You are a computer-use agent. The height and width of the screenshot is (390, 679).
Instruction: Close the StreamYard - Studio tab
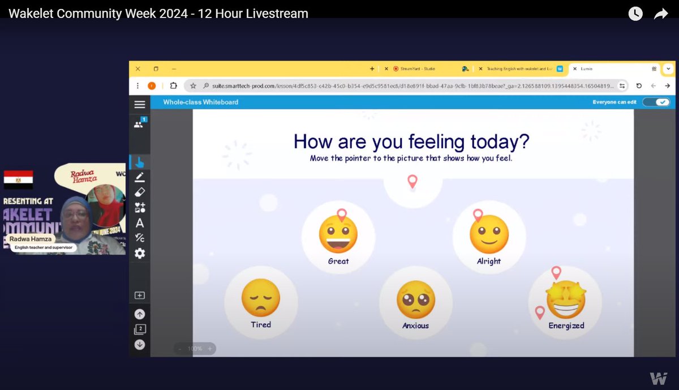pos(386,68)
